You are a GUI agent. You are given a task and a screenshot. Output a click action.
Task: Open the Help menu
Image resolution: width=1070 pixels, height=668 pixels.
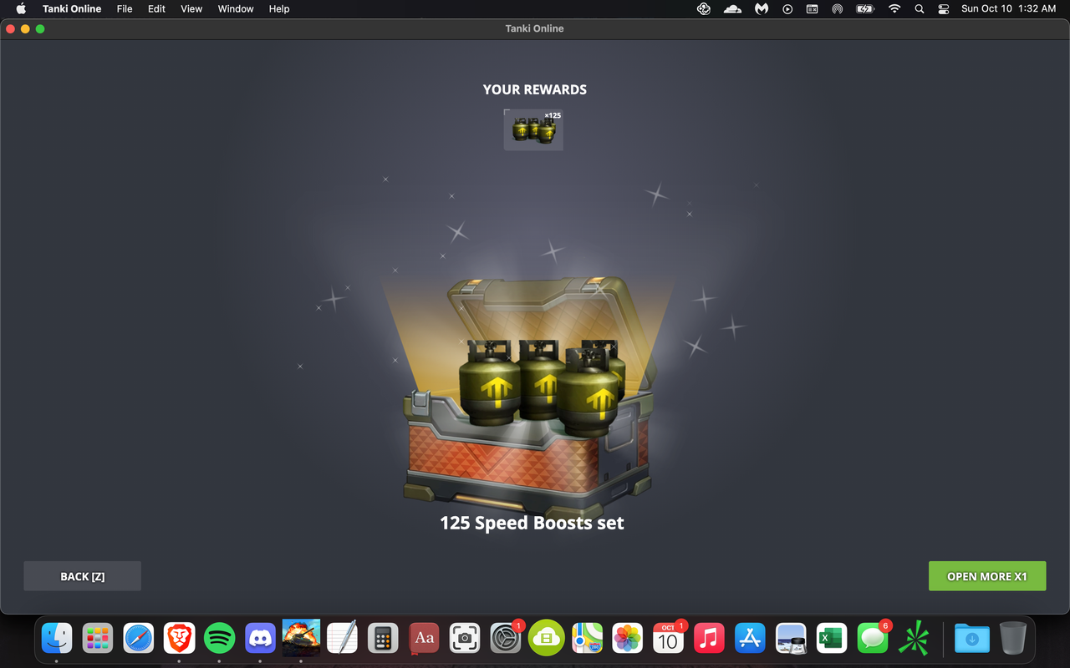279,8
